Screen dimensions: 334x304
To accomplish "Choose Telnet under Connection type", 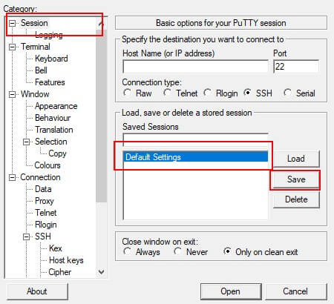I will (x=167, y=93).
